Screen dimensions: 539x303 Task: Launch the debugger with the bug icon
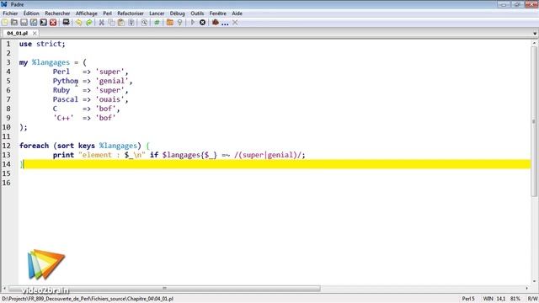tap(216, 23)
